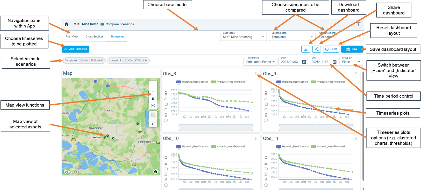Click the Obs_8 chart range slider
Viewport: 421px width, 190px height.
tap(216, 128)
